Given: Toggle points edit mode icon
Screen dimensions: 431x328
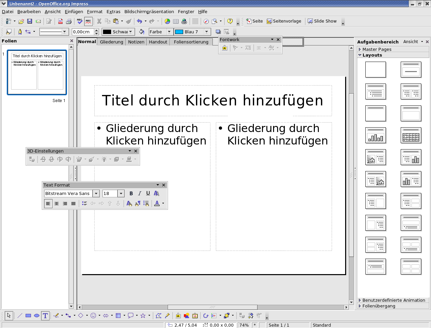Looking at the screenshot, I should tap(159, 316).
